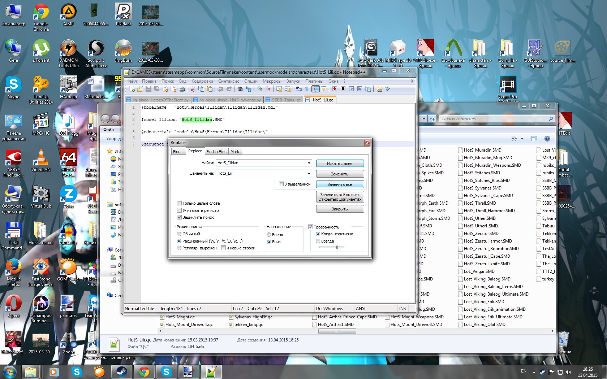Screen dimensions: 607x379
Task: Select 'Всегда' transparency radio button
Action: coord(318,241)
